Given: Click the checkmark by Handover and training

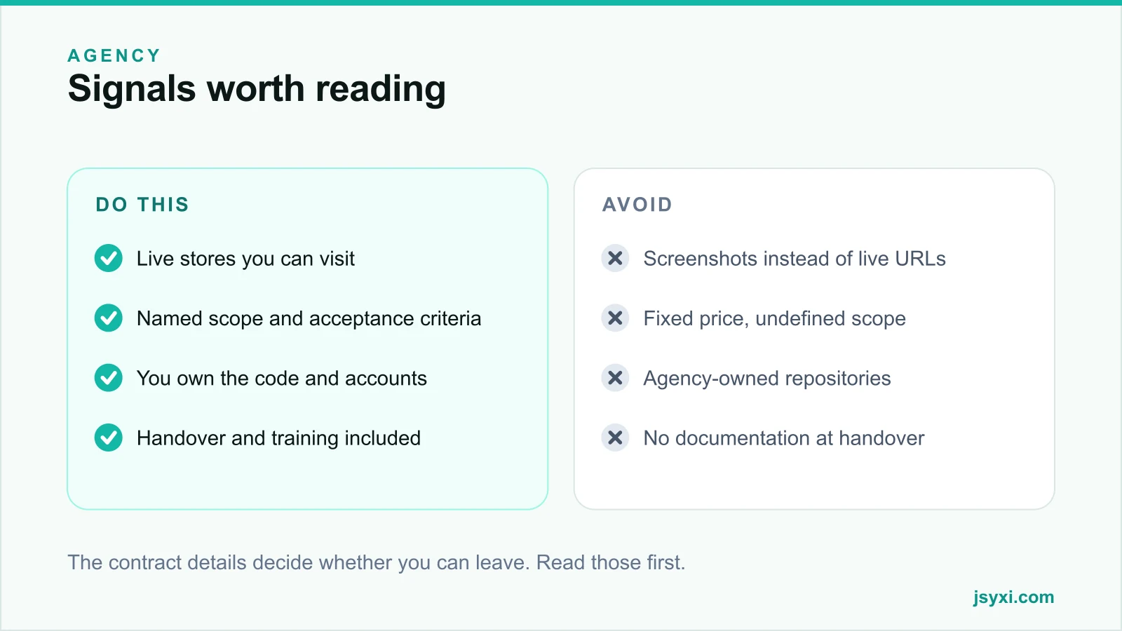Looking at the screenshot, I should (109, 437).
